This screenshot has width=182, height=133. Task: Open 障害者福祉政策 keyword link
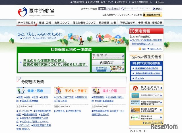pos(101,111)
